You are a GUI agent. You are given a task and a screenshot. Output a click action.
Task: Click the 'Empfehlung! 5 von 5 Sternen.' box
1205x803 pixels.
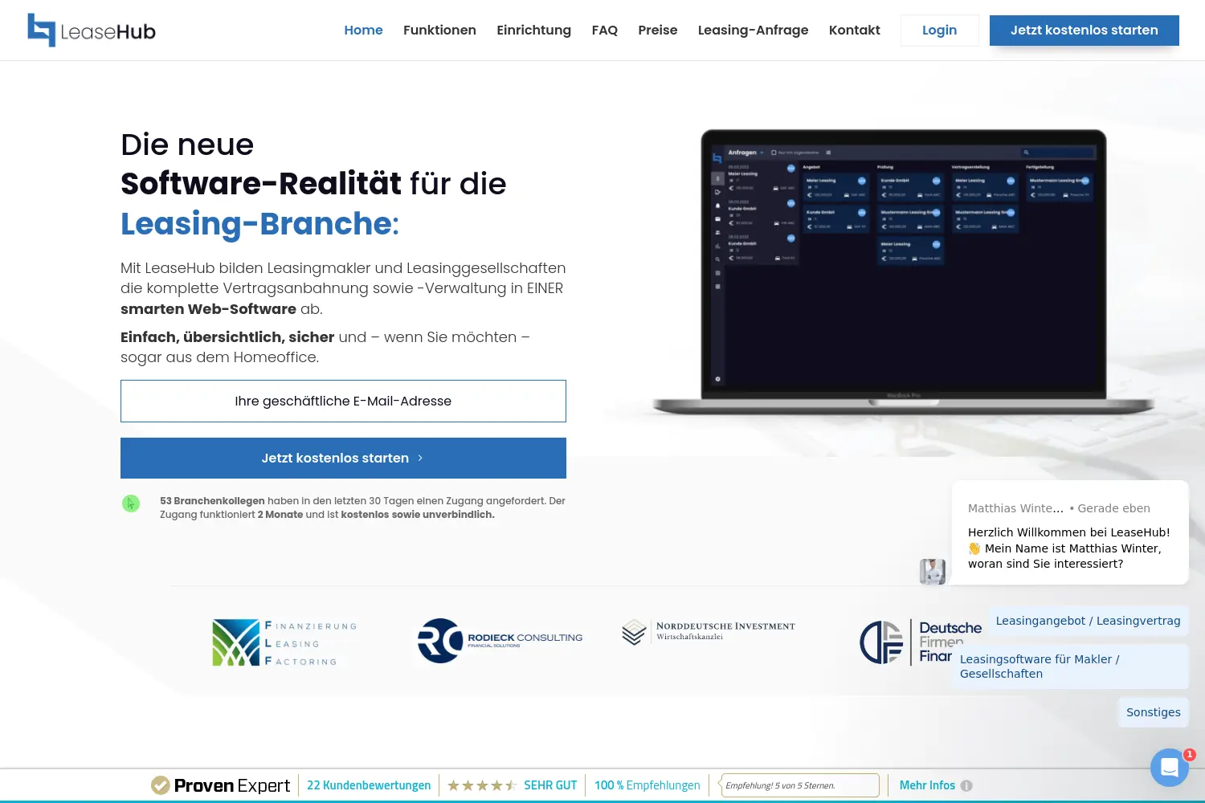pyautogui.click(x=800, y=785)
